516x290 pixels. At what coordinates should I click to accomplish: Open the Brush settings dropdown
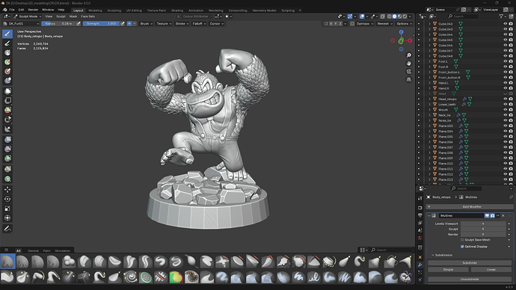pyautogui.click(x=147, y=24)
